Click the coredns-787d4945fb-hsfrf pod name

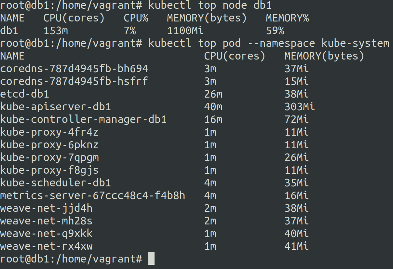[74, 81]
